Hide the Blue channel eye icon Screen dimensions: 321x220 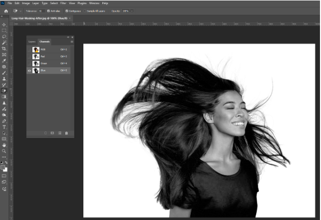click(x=29, y=70)
